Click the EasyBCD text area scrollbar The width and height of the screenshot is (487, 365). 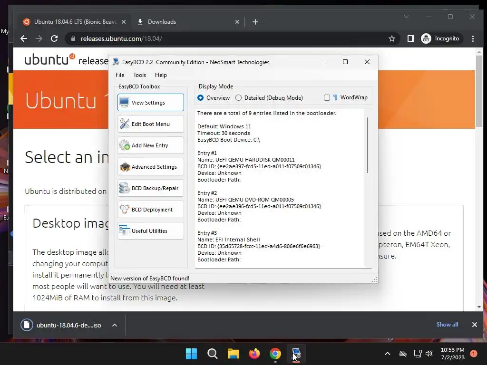(368, 145)
